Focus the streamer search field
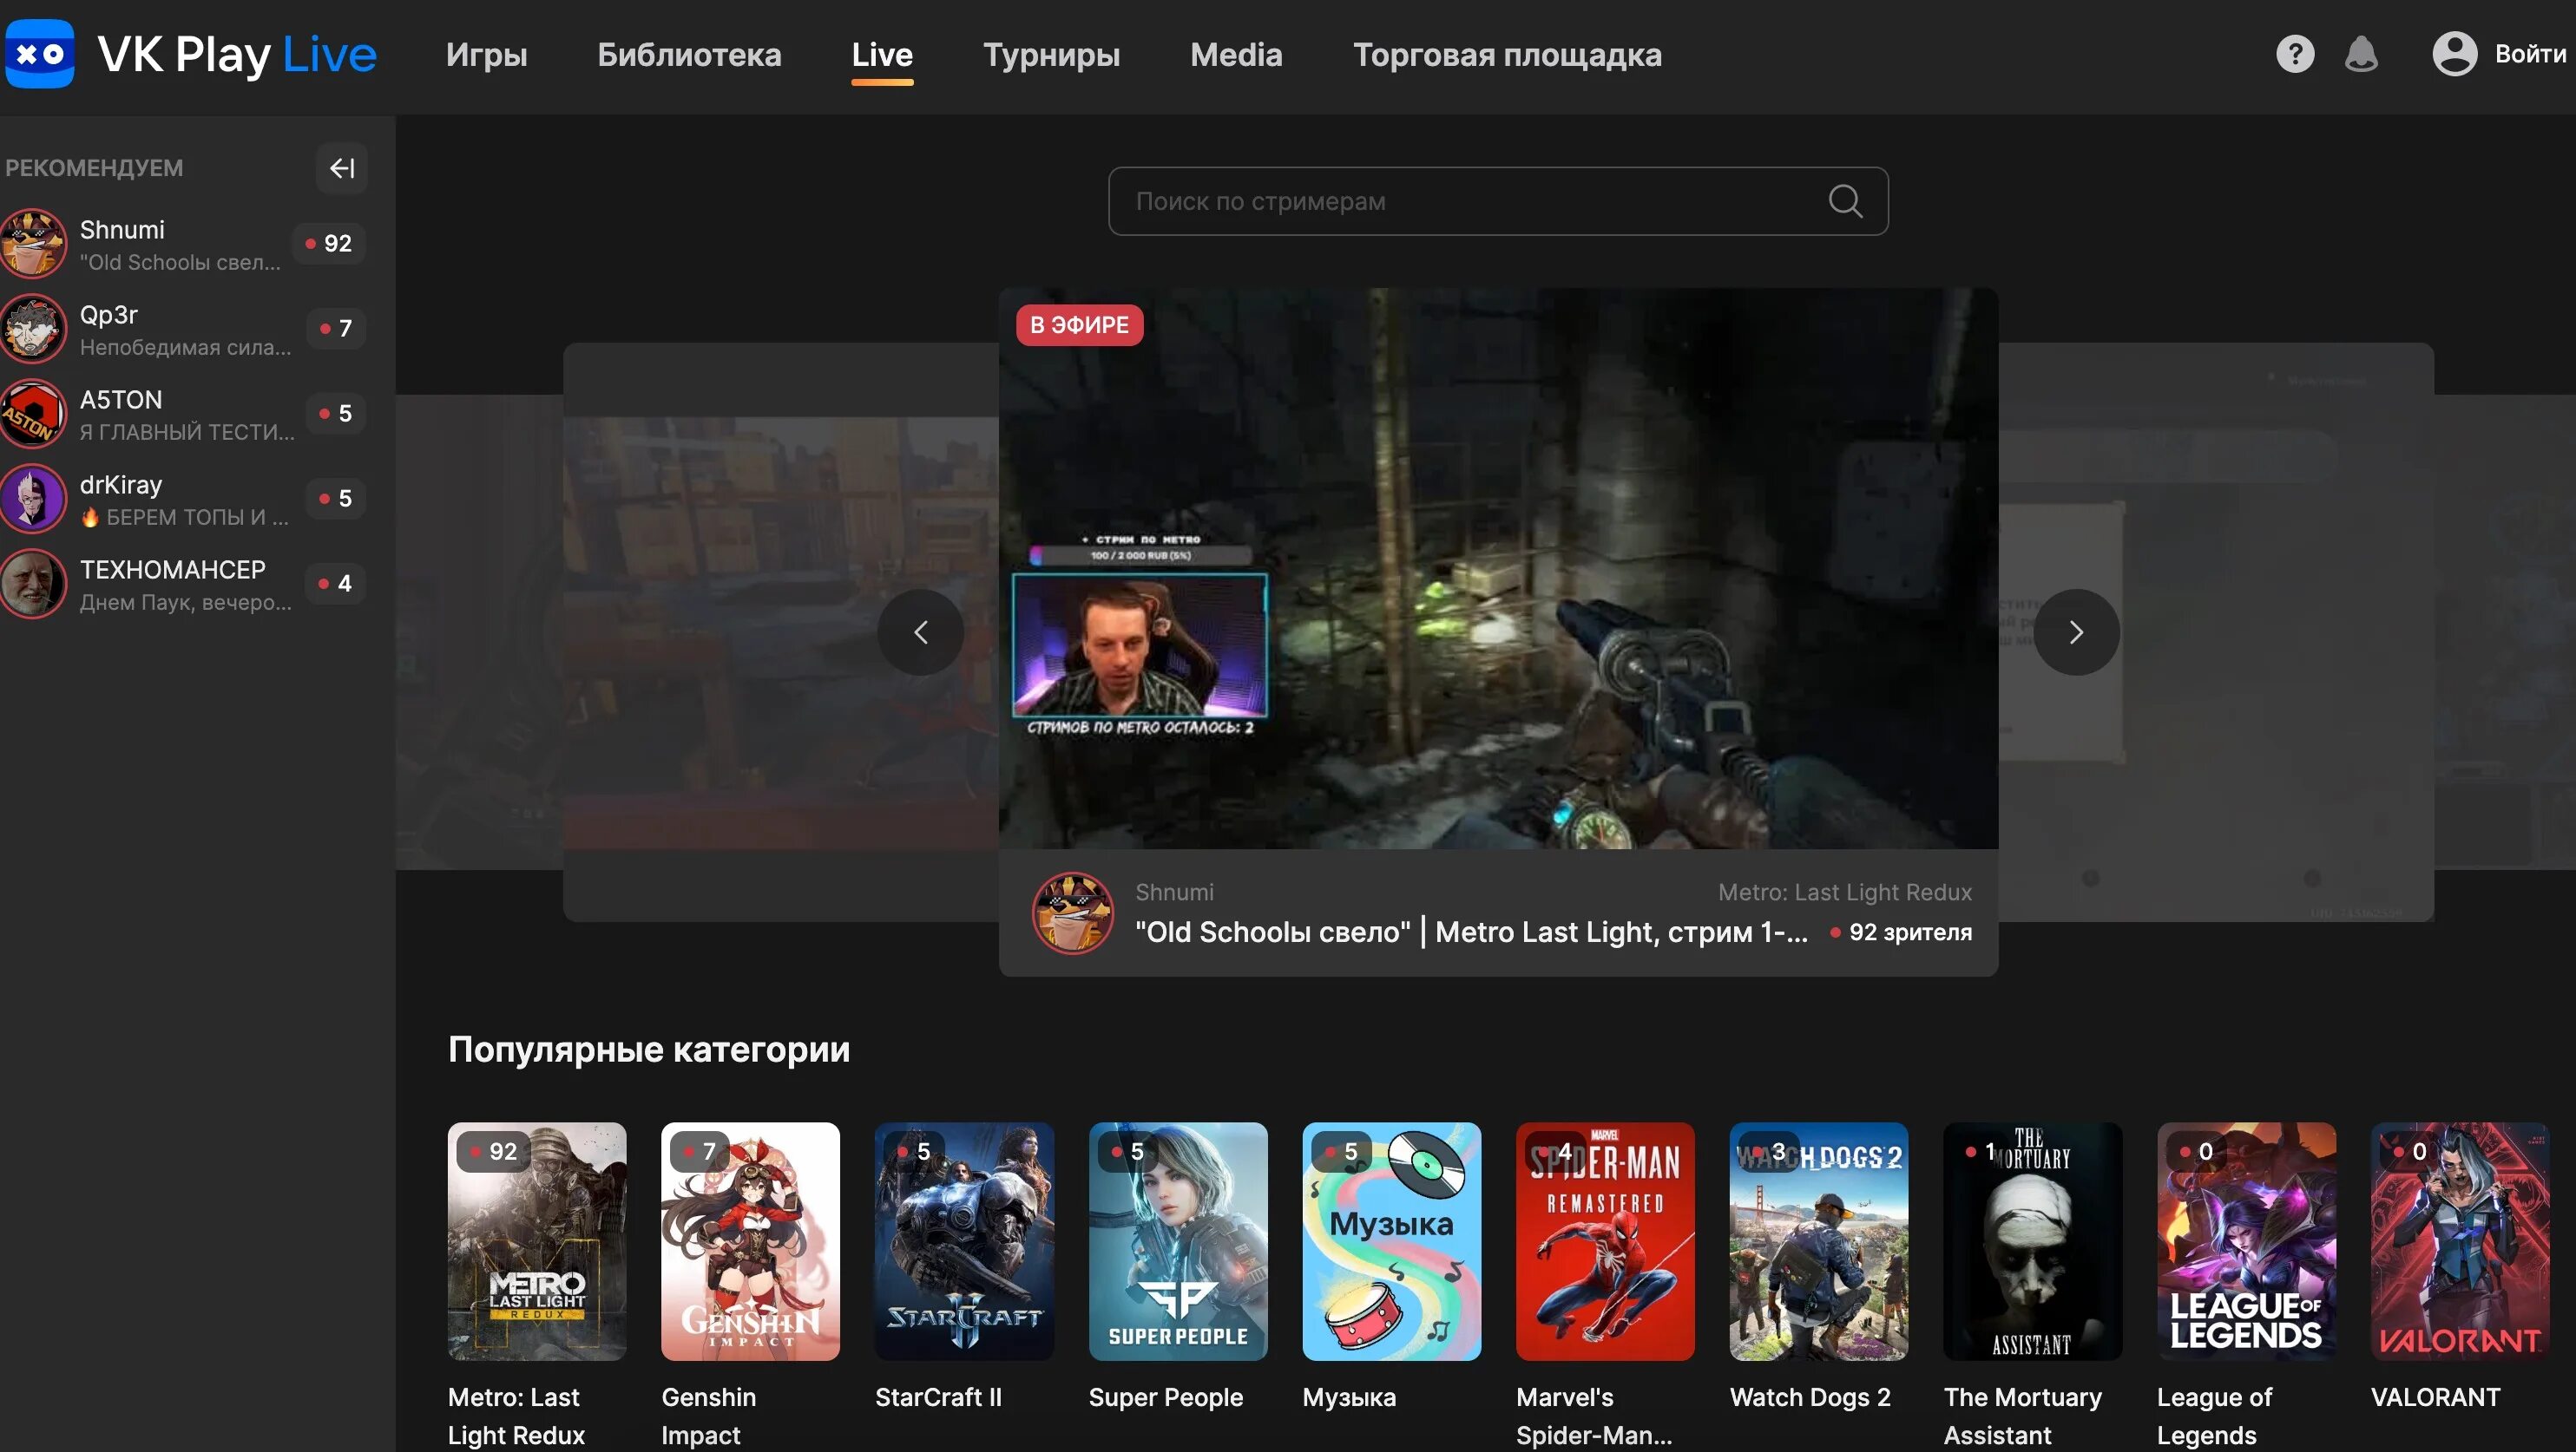2576x1452 pixels. coord(1498,201)
